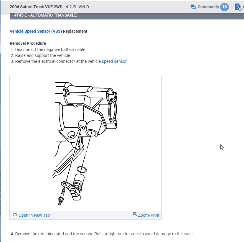
Task: Open Zoom/Print for the sensor diagram
Action: [149, 215]
